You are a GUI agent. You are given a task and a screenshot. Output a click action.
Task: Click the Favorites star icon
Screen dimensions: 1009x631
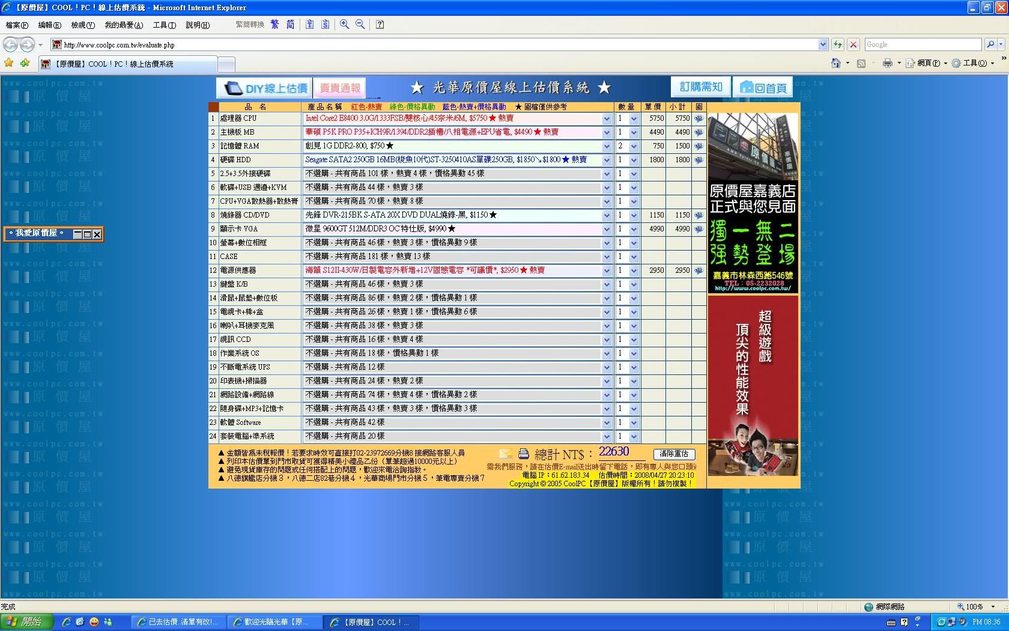click(9, 63)
